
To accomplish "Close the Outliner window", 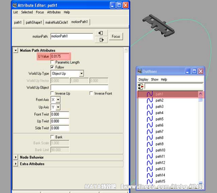I will [x=201, y=71].
